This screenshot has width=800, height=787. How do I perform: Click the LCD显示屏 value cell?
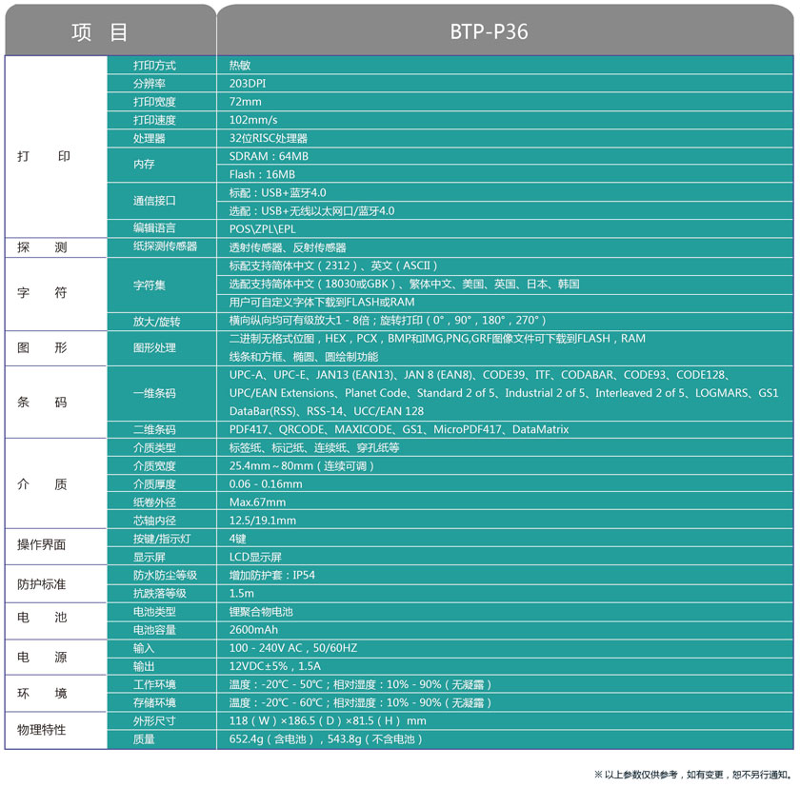[x=255, y=557]
